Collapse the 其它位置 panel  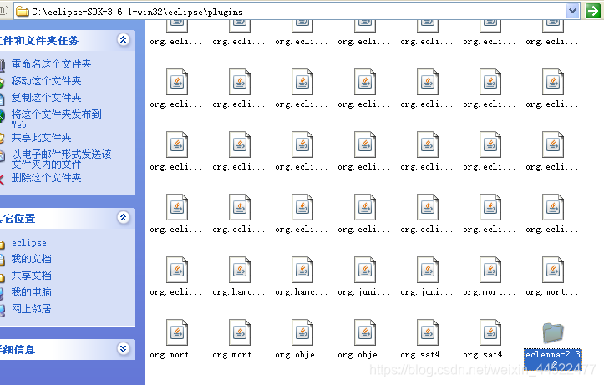124,217
